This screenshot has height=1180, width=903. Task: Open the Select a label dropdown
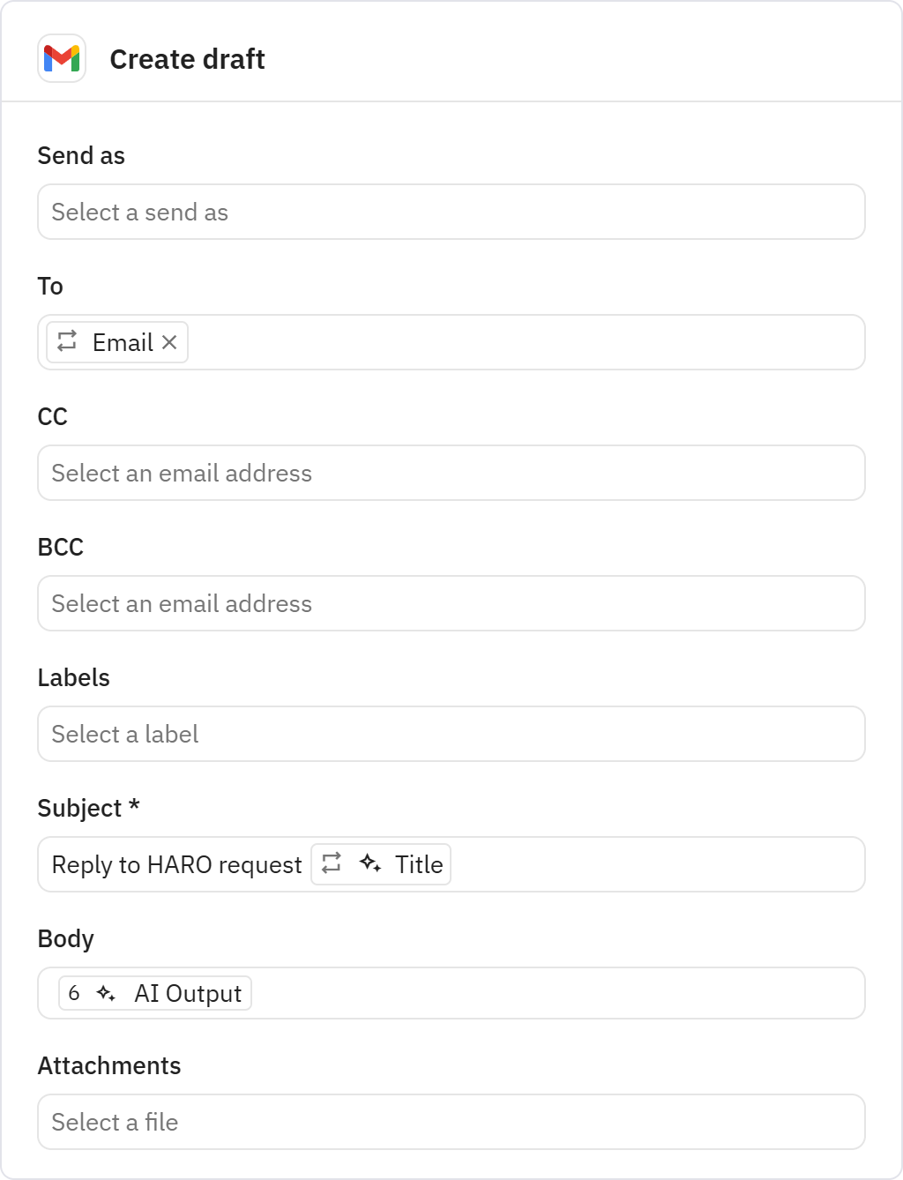tap(451, 734)
